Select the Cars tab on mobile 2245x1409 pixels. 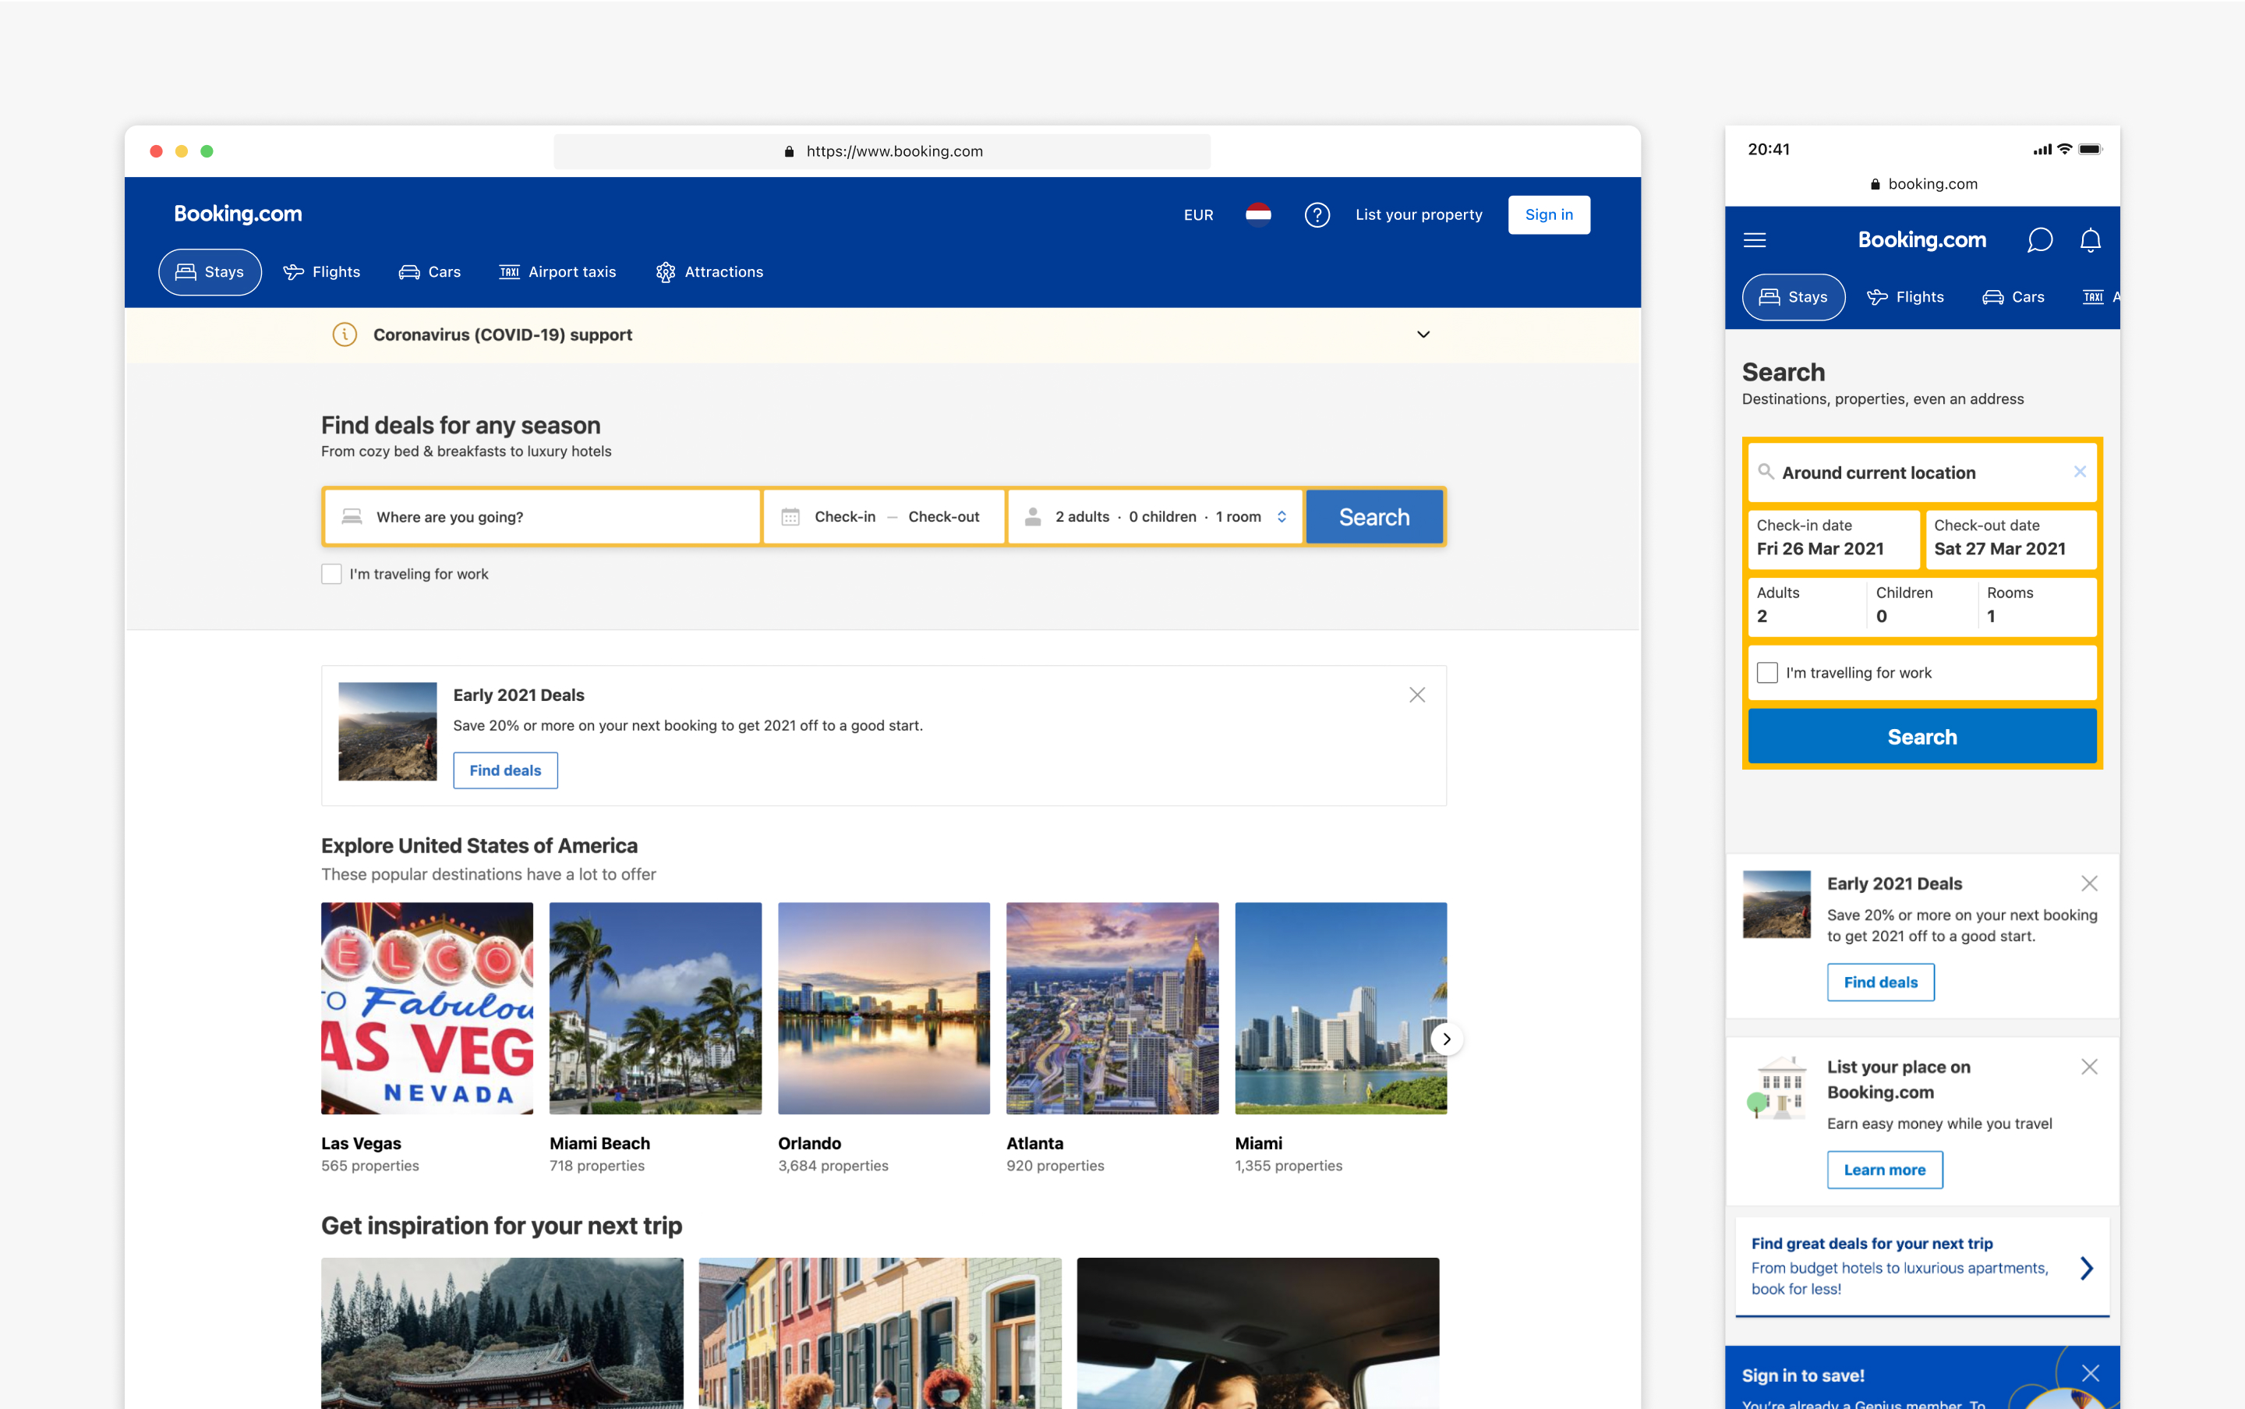2013,297
